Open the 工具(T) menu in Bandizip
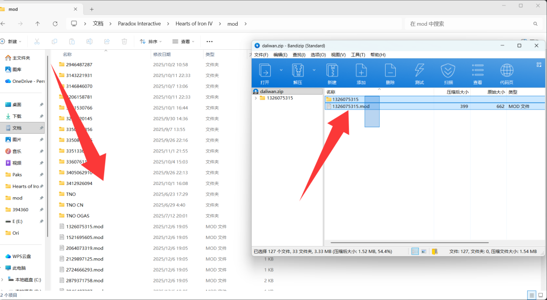 tap(358, 55)
